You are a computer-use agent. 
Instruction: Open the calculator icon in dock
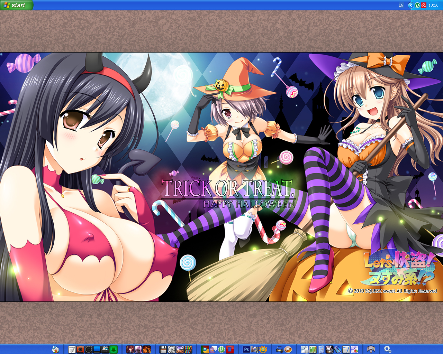point(321,350)
